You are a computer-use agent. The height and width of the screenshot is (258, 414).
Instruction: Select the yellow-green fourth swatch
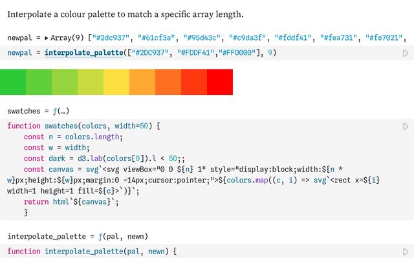(x=91, y=82)
